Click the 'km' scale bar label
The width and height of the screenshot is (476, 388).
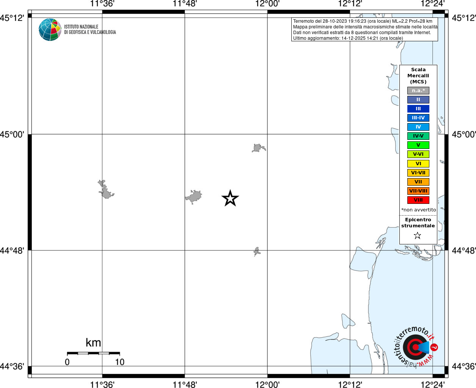click(93, 343)
